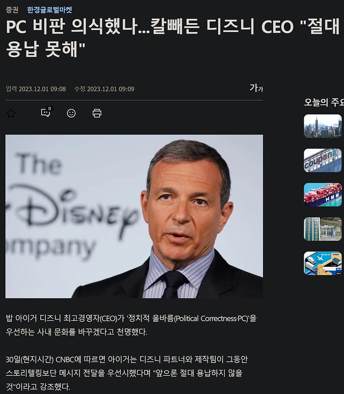Open the building entrance news thumbnail

[x=323, y=229]
